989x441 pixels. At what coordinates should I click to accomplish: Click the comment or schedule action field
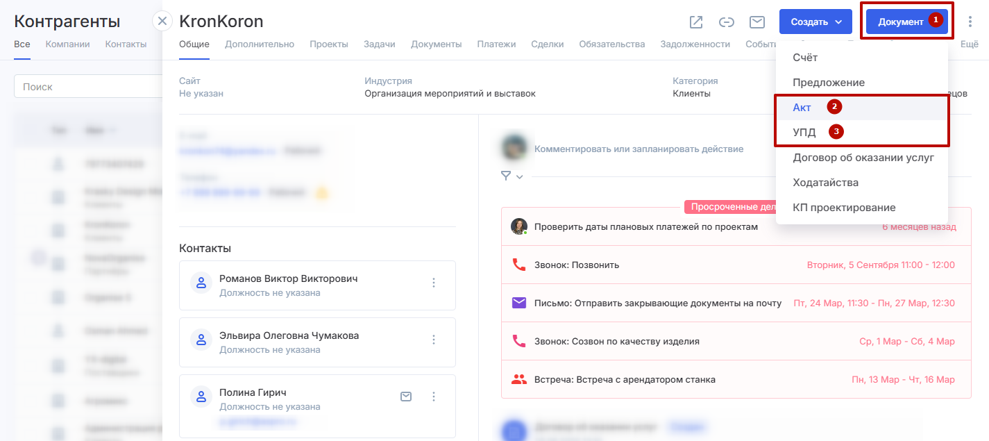point(639,149)
